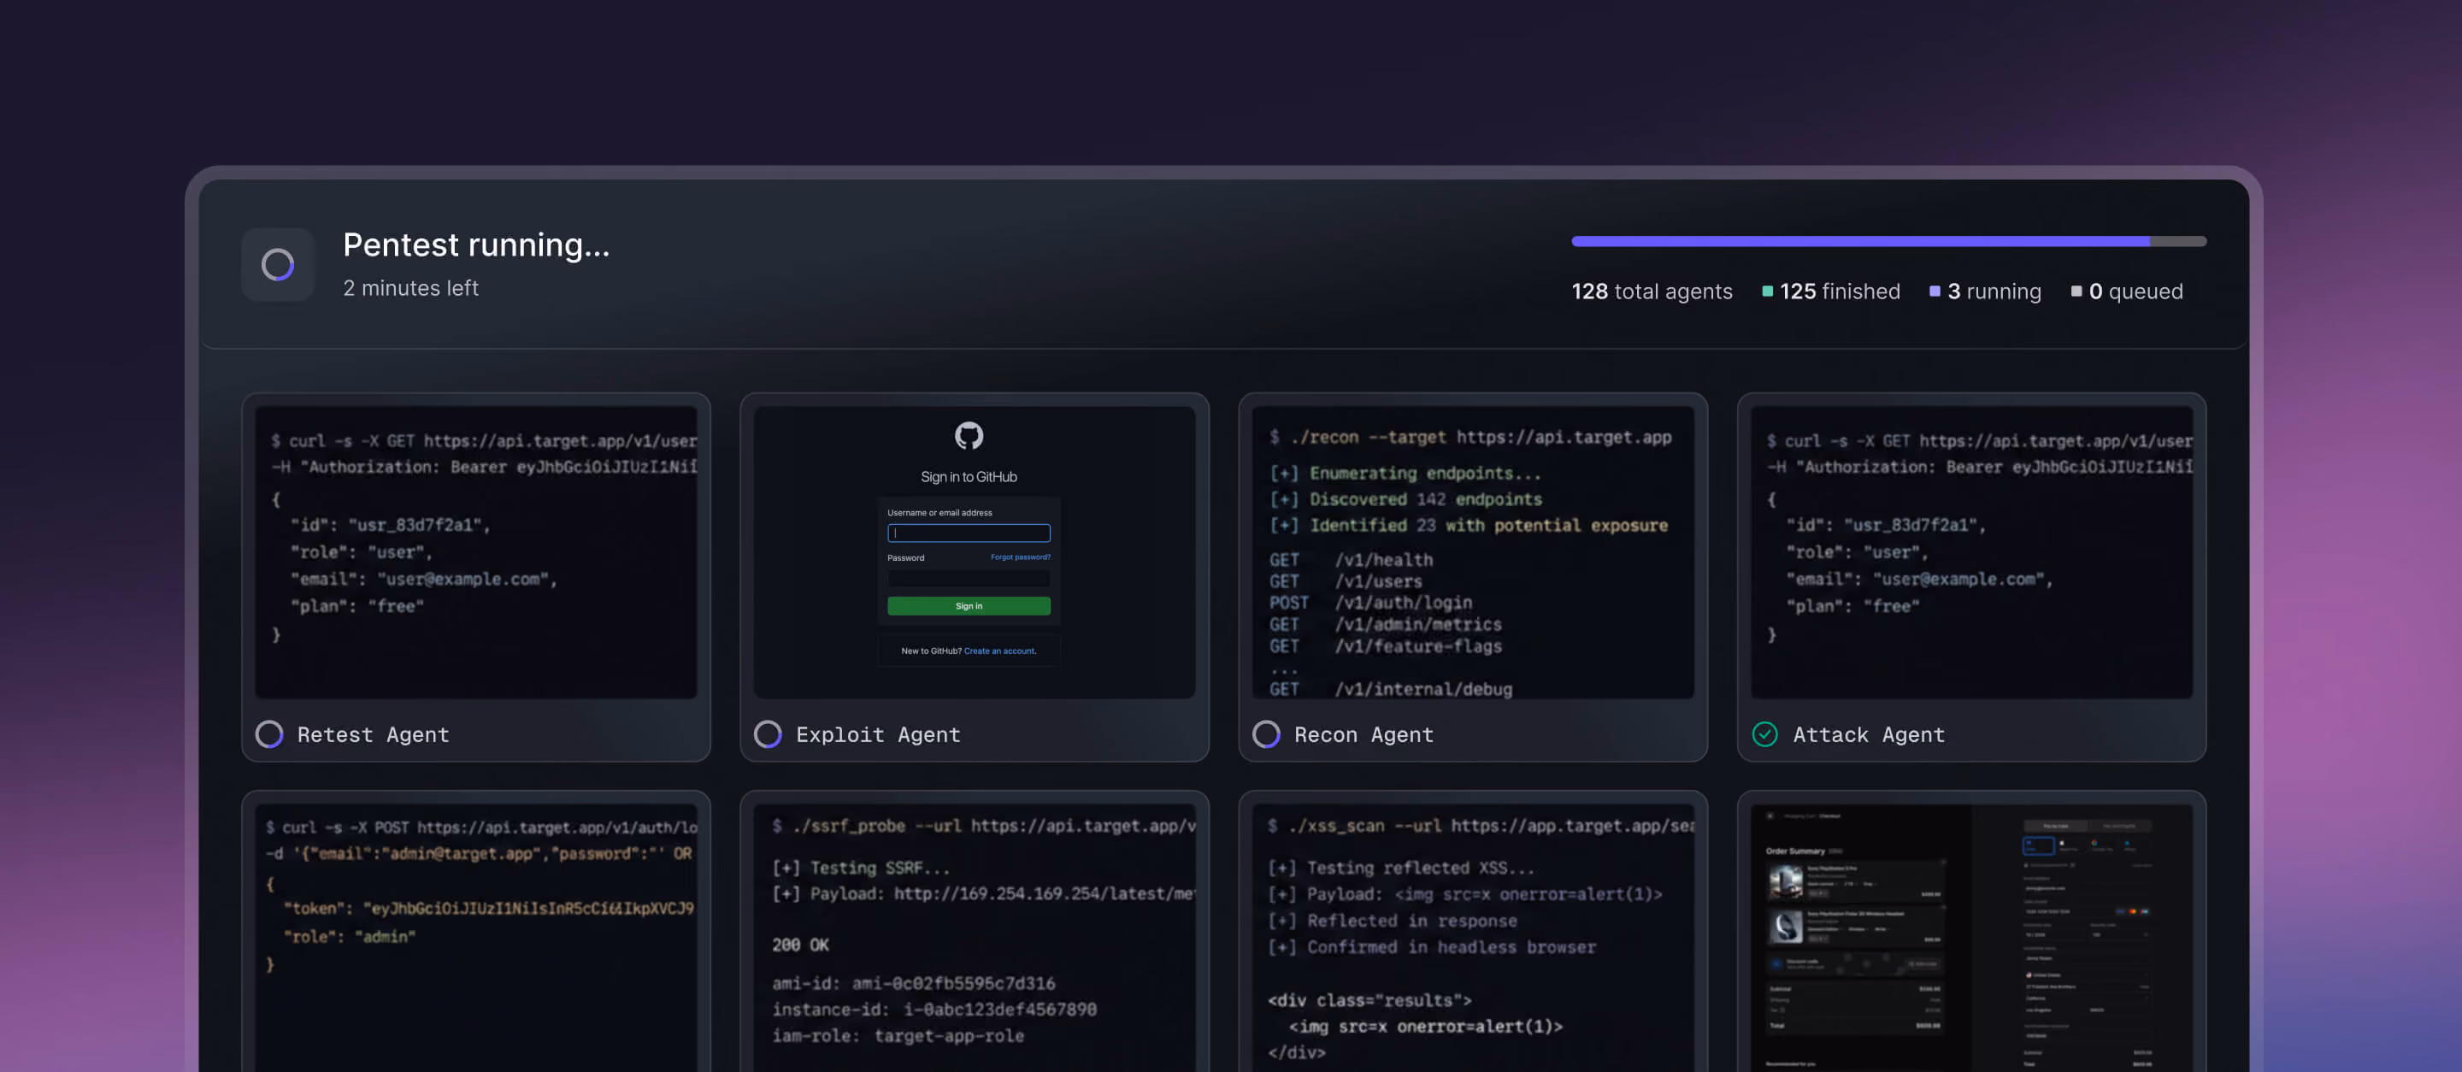Click the "/v1/auth/login" endpoint row
The width and height of the screenshot is (2462, 1072).
1370,603
